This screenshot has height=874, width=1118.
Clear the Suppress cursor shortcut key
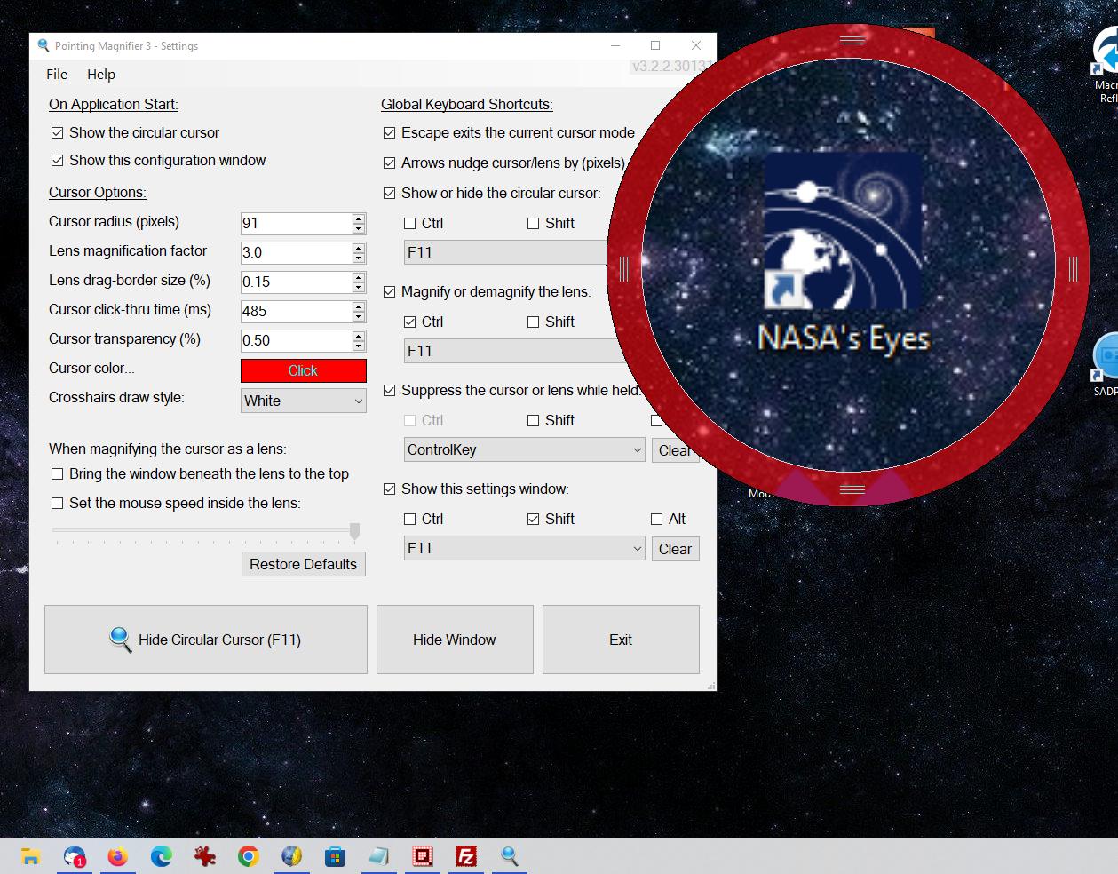(675, 450)
